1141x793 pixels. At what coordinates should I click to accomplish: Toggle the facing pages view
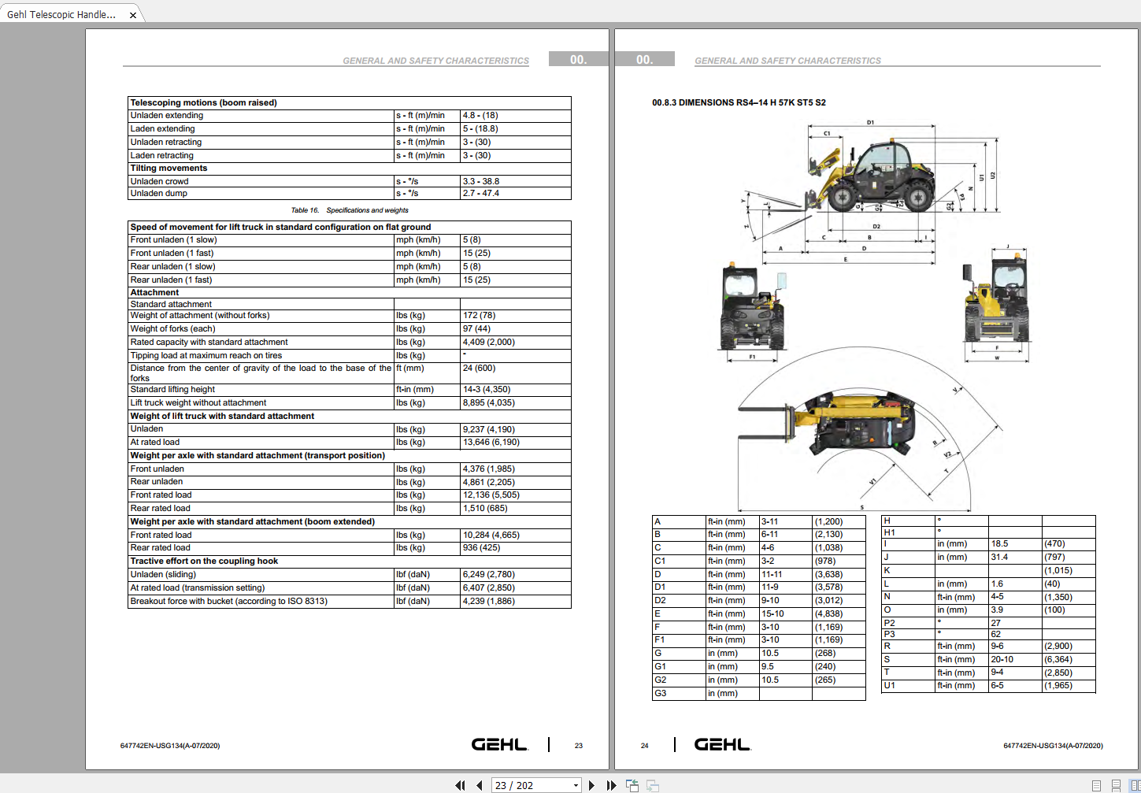click(1135, 785)
